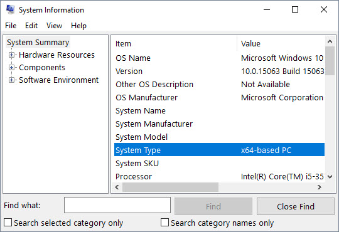339x232 pixels.
Task: Maximize the System Information window
Action: [295, 10]
